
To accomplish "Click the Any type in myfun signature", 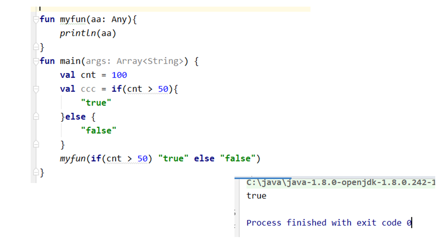I will click(x=119, y=20).
